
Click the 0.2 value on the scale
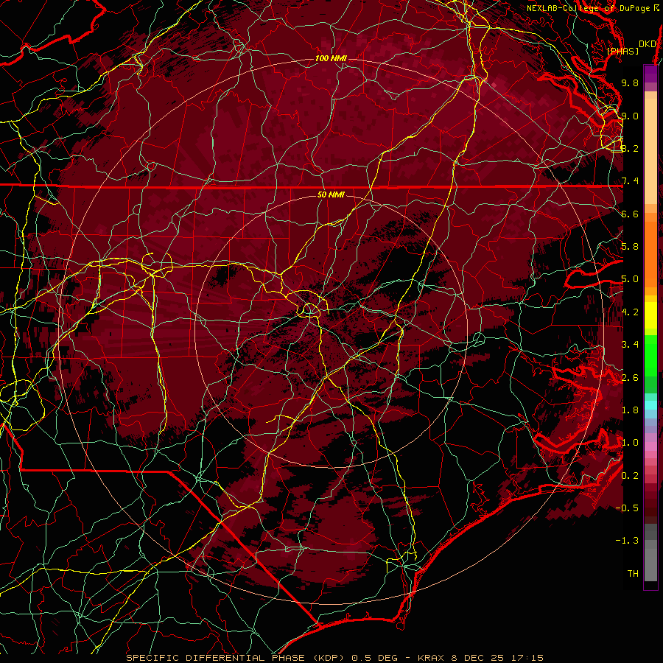coord(630,476)
